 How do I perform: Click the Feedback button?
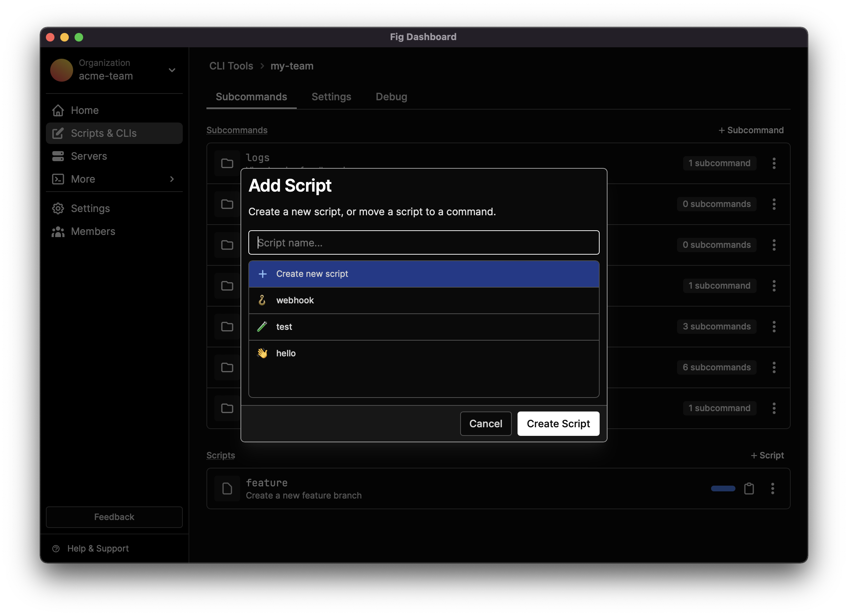coord(114,517)
